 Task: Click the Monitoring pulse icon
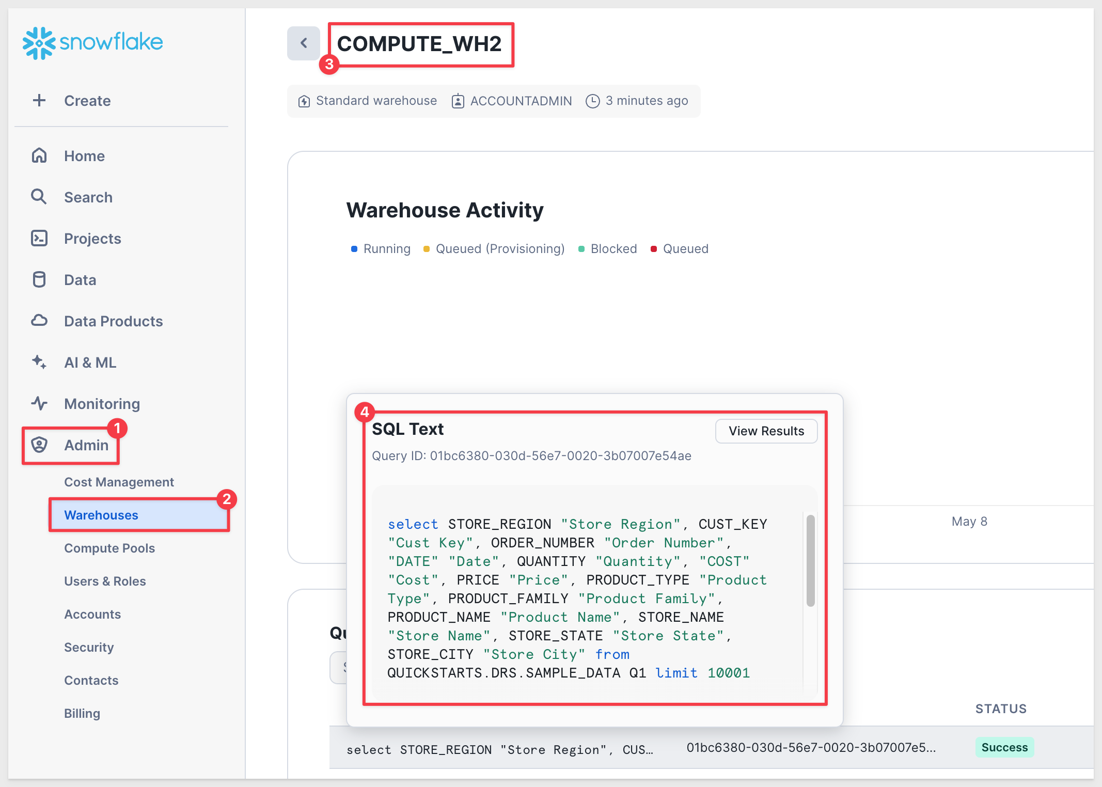coord(39,403)
